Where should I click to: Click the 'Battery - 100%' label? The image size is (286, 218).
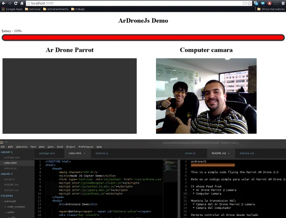[11, 31]
